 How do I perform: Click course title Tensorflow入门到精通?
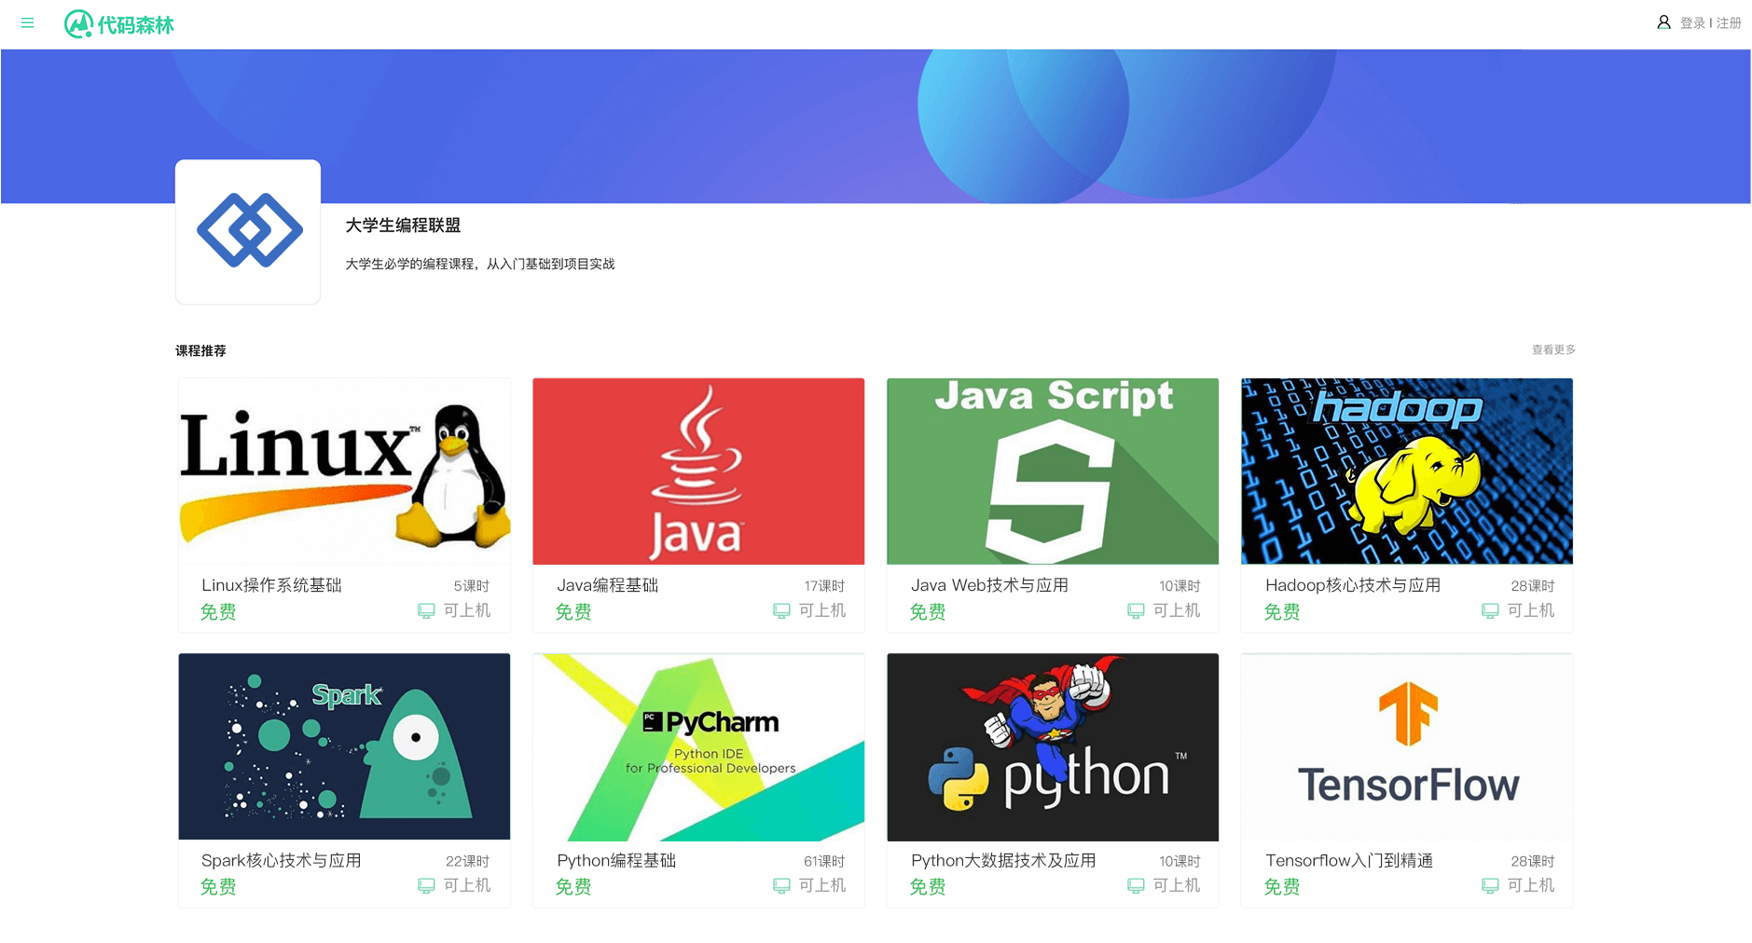point(1349,860)
